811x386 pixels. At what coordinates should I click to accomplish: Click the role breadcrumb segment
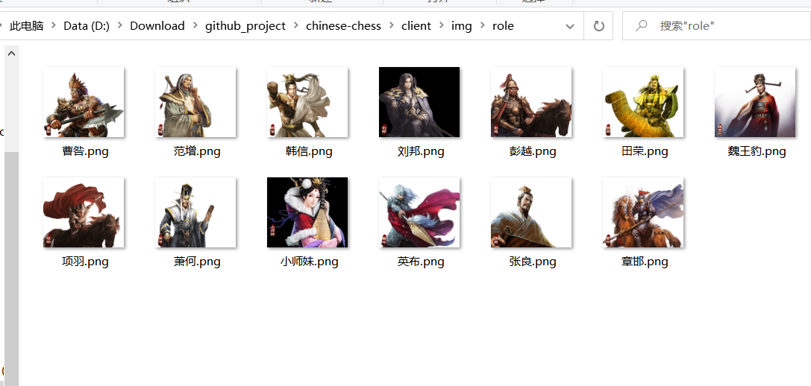pos(504,26)
